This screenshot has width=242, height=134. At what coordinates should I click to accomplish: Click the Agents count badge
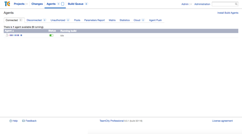point(58,4)
